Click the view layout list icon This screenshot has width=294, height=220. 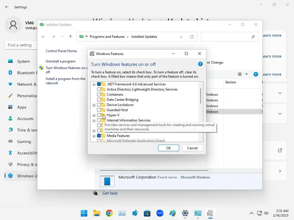(240, 74)
